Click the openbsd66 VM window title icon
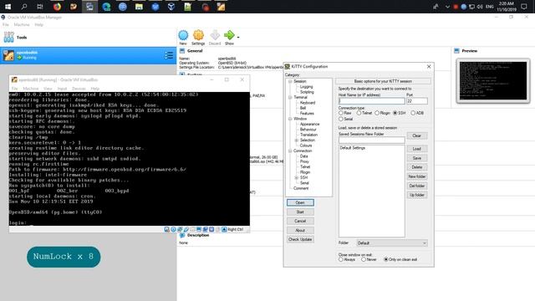Viewport: 535px width, 301px height. coord(14,80)
